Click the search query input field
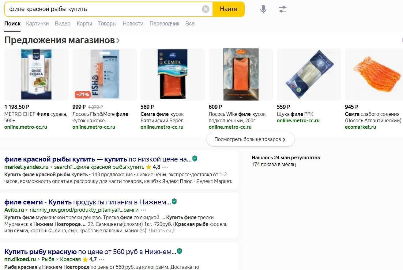This screenshot has width=403, height=270. tap(104, 9)
